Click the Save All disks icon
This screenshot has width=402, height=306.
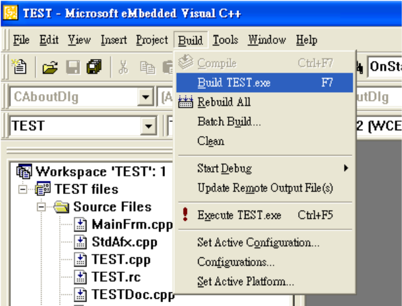coord(94,67)
